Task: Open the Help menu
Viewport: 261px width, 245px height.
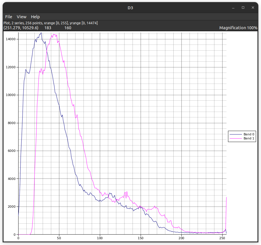Action: click(x=35, y=17)
